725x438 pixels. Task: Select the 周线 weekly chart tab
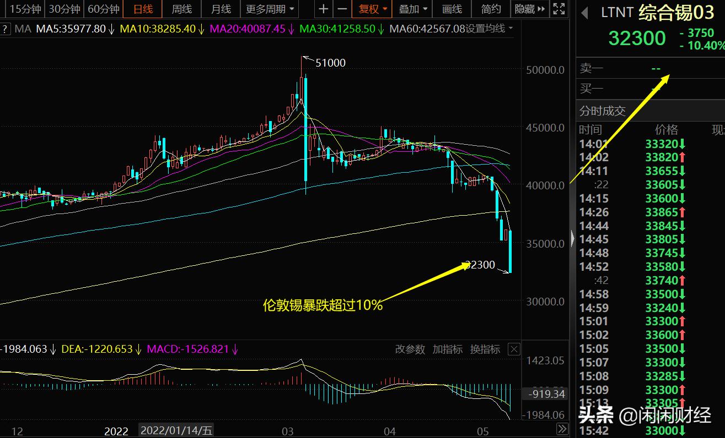point(181,9)
